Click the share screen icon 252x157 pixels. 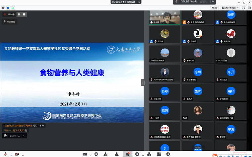coord(85,154)
